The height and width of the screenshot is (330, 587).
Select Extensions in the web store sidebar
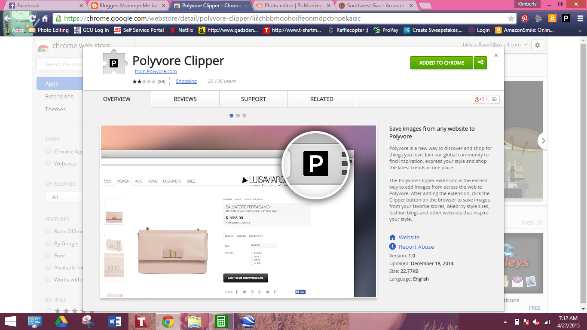(x=59, y=96)
